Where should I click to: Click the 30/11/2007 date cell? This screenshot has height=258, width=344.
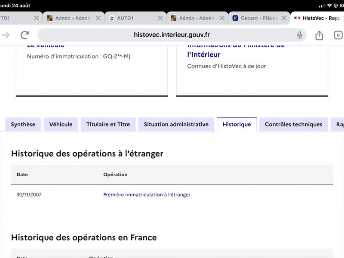pos(29,195)
